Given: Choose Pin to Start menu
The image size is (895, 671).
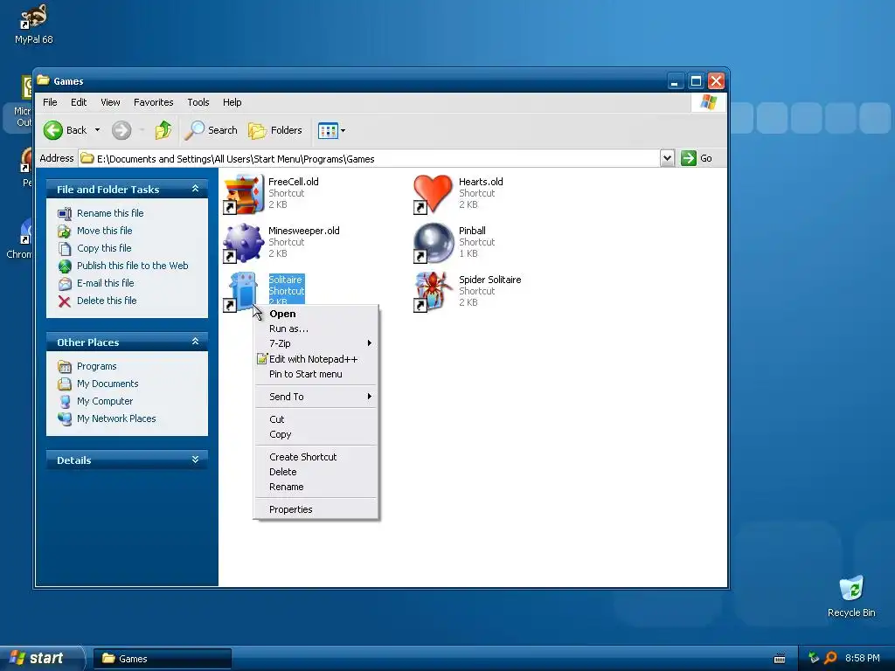Looking at the screenshot, I should click(316, 374).
